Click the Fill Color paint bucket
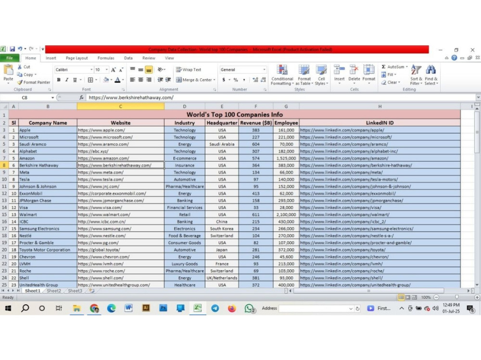This screenshot has width=481, height=360. (x=106, y=80)
